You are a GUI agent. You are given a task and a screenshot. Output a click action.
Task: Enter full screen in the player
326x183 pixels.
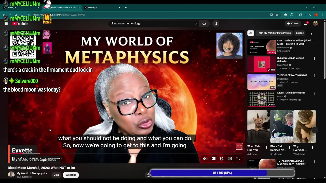238,159
